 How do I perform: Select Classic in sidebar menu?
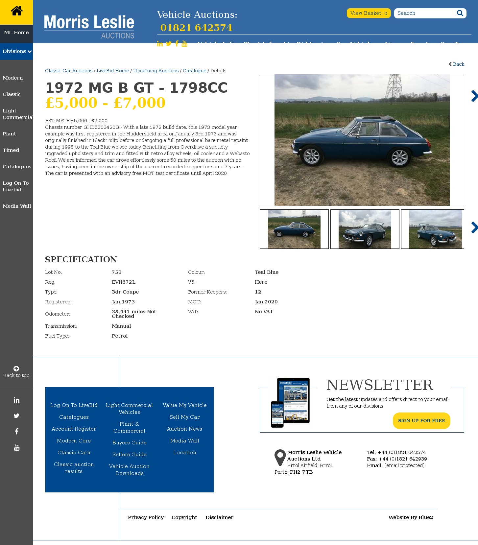click(12, 94)
